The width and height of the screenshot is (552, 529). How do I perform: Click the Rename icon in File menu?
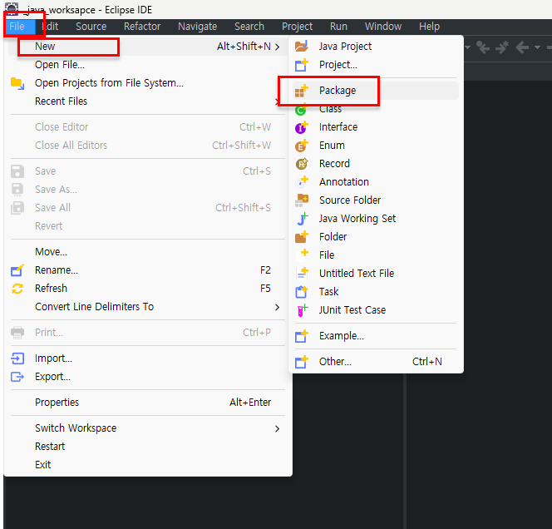click(x=17, y=270)
